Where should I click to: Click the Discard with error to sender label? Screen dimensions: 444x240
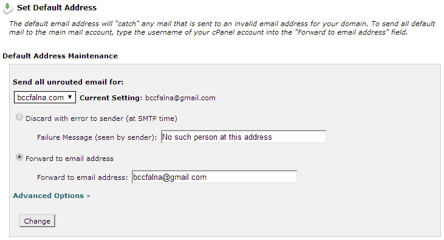click(101, 118)
